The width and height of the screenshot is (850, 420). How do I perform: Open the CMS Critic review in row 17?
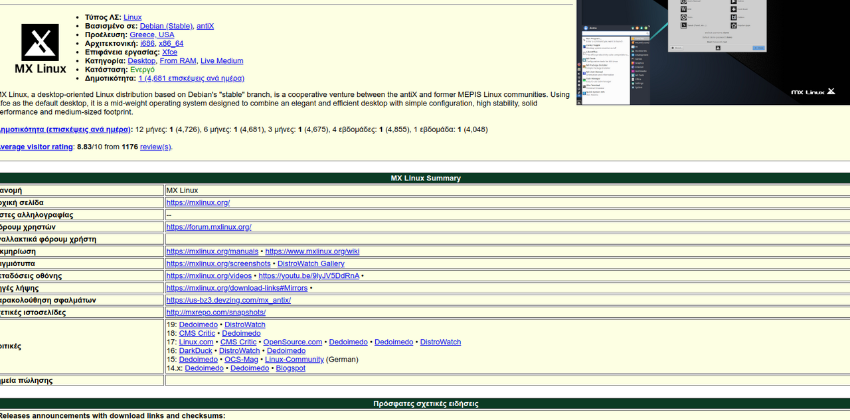[238, 342]
